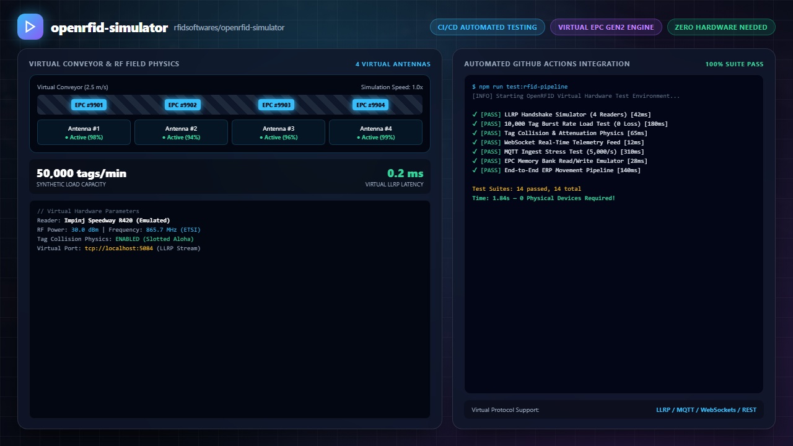Viewport: 793px width, 446px height.
Task: Click the openrfid-simulator play logo icon
Action: pyautogui.click(x=30, y=27)
